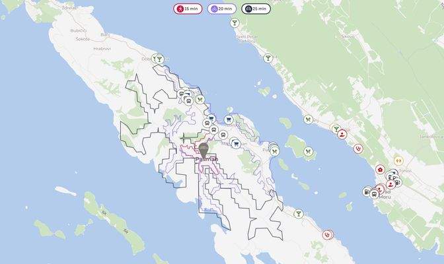
Task: Click the shopping cart marker on the peninsula
Action: click(x=229, y=119)
